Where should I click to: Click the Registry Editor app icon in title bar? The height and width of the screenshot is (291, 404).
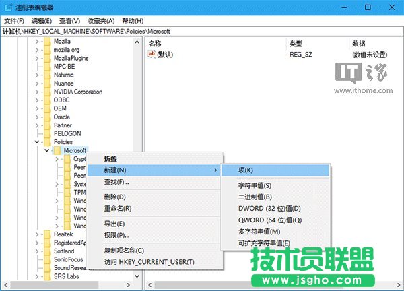coord(8,7)
